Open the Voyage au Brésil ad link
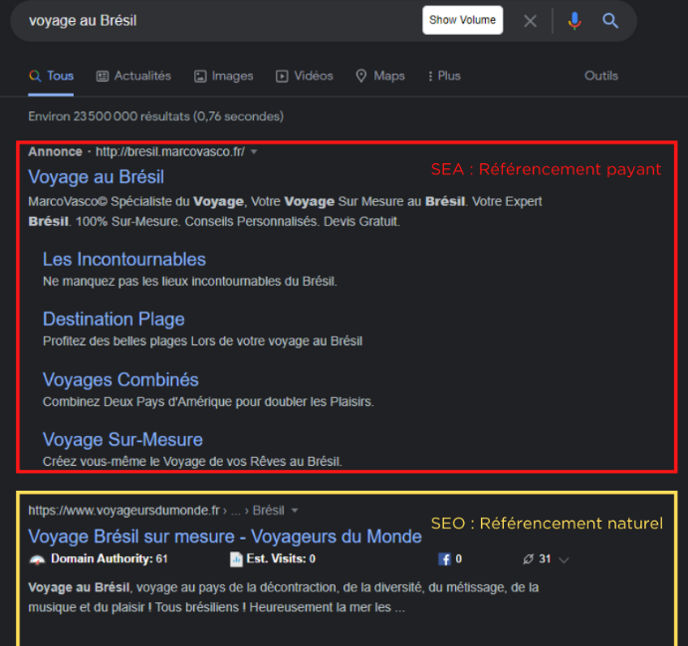 (x=97, y=177)
